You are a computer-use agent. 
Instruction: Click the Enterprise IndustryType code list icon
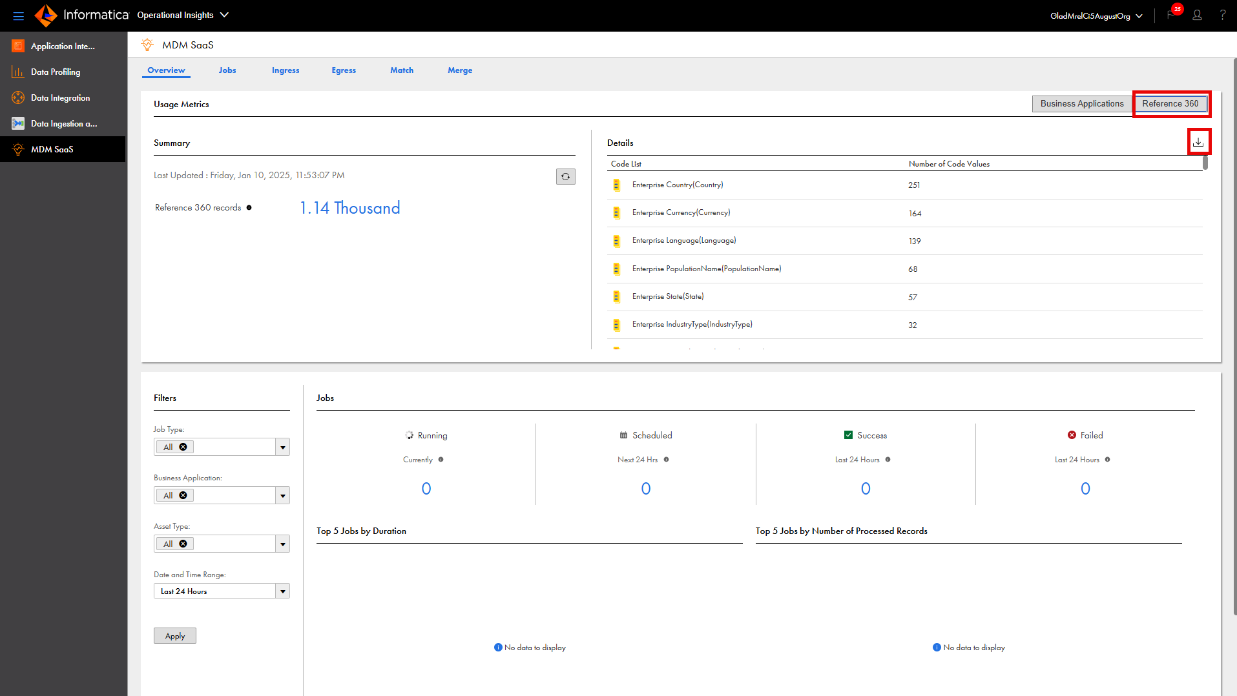click(x=616, y=325)
